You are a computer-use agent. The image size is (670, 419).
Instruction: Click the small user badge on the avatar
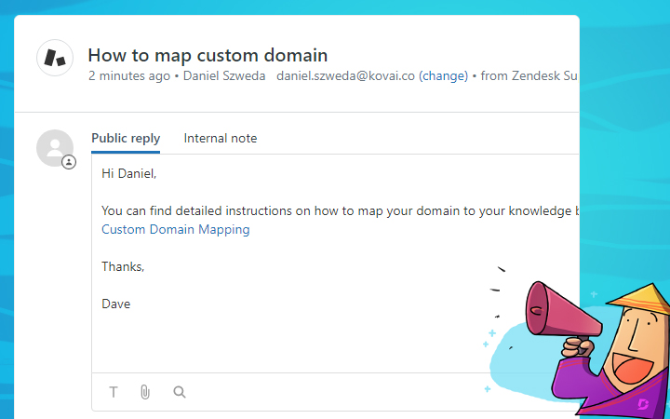[69, 162]
